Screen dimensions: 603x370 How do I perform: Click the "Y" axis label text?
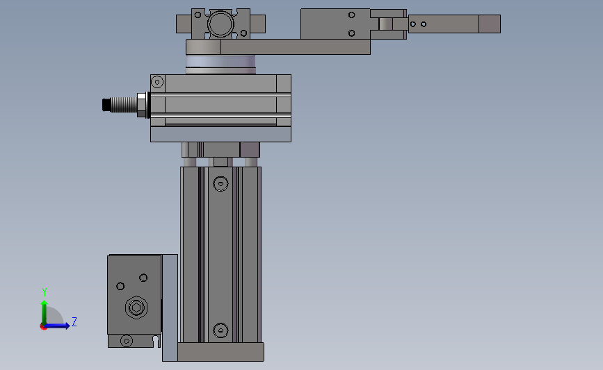click(45, 292)
